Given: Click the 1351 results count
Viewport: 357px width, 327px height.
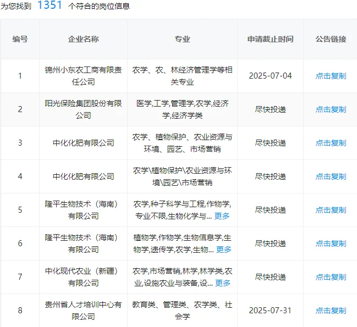Looking at the screenshot, I should [50, 5].
